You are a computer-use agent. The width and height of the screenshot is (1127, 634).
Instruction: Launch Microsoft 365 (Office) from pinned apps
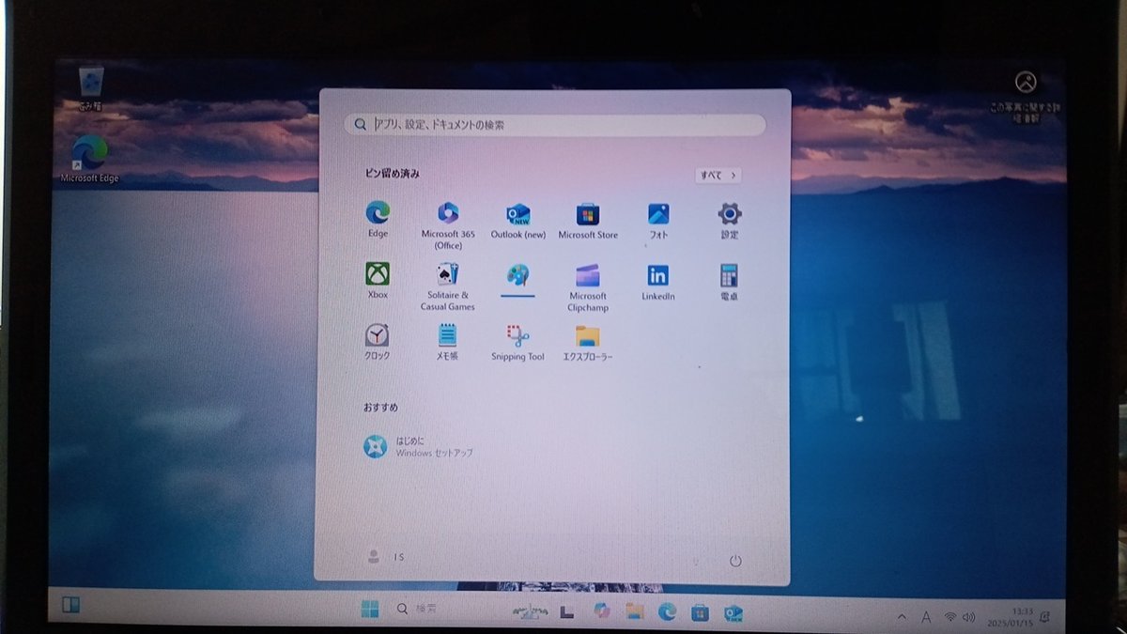(448, 225)
